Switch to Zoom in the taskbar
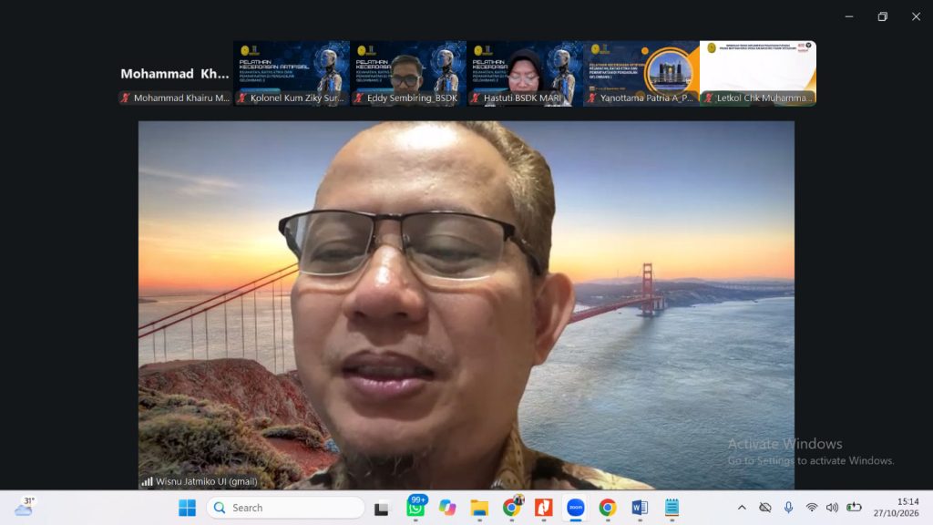Viewport: 933px width, 525px height. (x=576, y=508)
